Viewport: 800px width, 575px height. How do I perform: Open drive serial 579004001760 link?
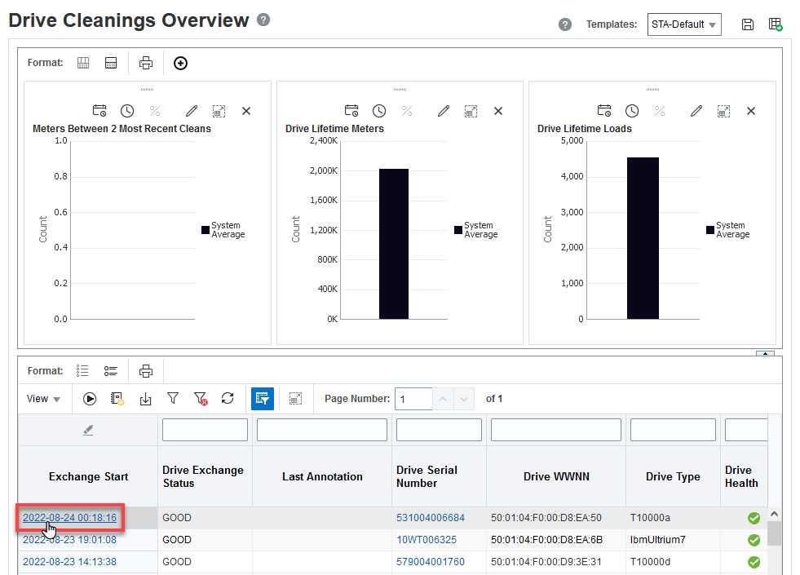[431, 562]
